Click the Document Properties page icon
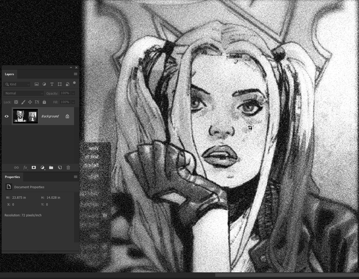The width and height of the screenshot is (359, 279). [x=9, y=187]
